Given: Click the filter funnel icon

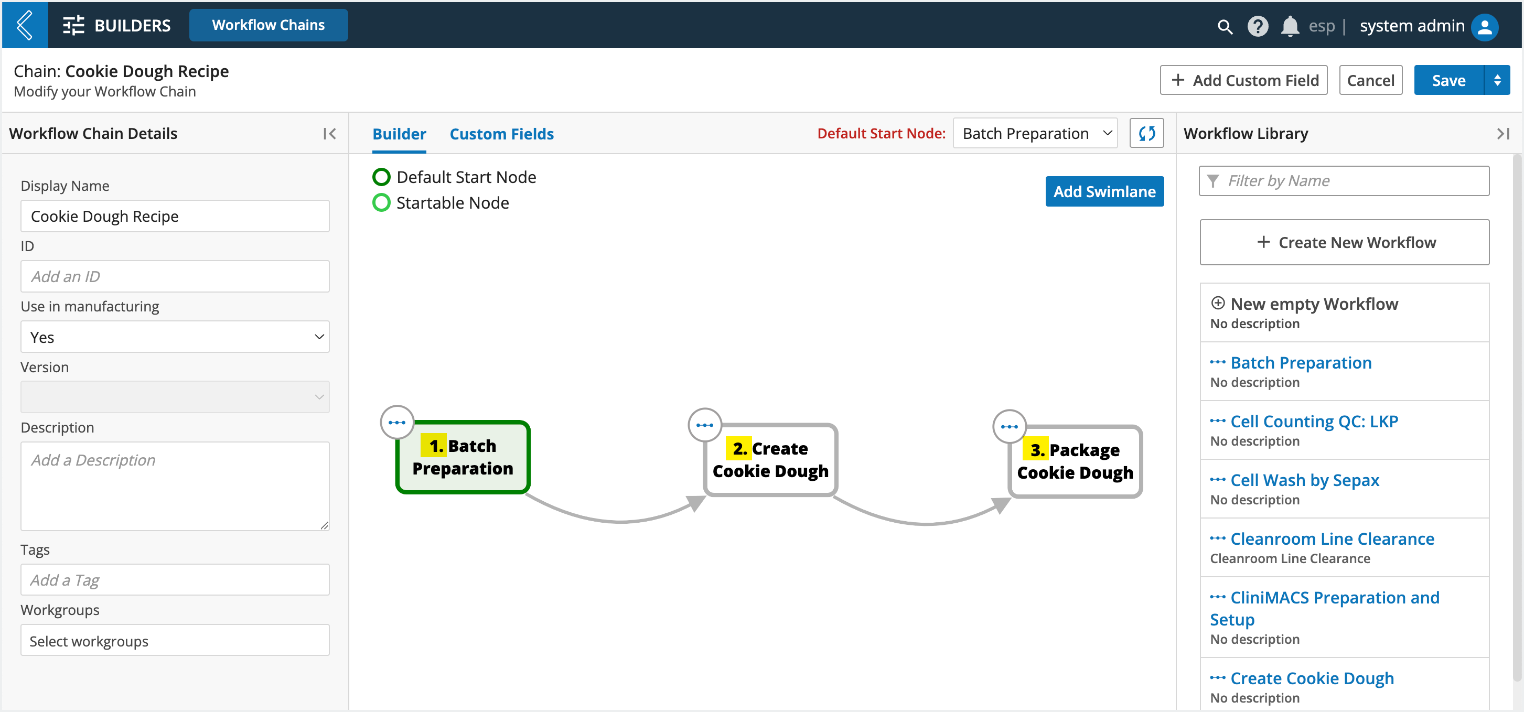Looking at the screenshot, I should click(x=1213, y=181).
